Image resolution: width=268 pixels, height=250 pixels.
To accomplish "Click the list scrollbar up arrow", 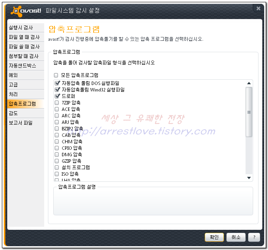I will (249, 83).
